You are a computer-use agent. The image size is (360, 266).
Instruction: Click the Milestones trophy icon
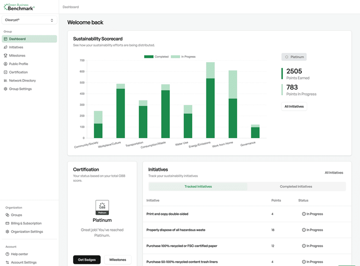tap(6, 56)
